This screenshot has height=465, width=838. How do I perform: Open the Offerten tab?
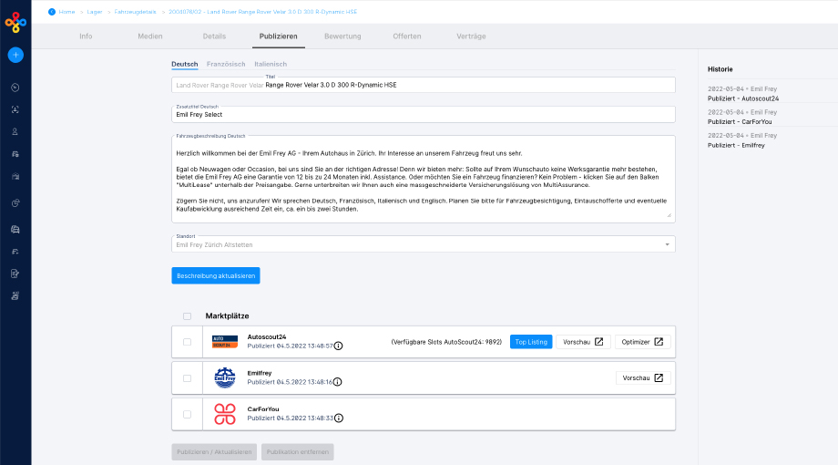pos(407,36)
